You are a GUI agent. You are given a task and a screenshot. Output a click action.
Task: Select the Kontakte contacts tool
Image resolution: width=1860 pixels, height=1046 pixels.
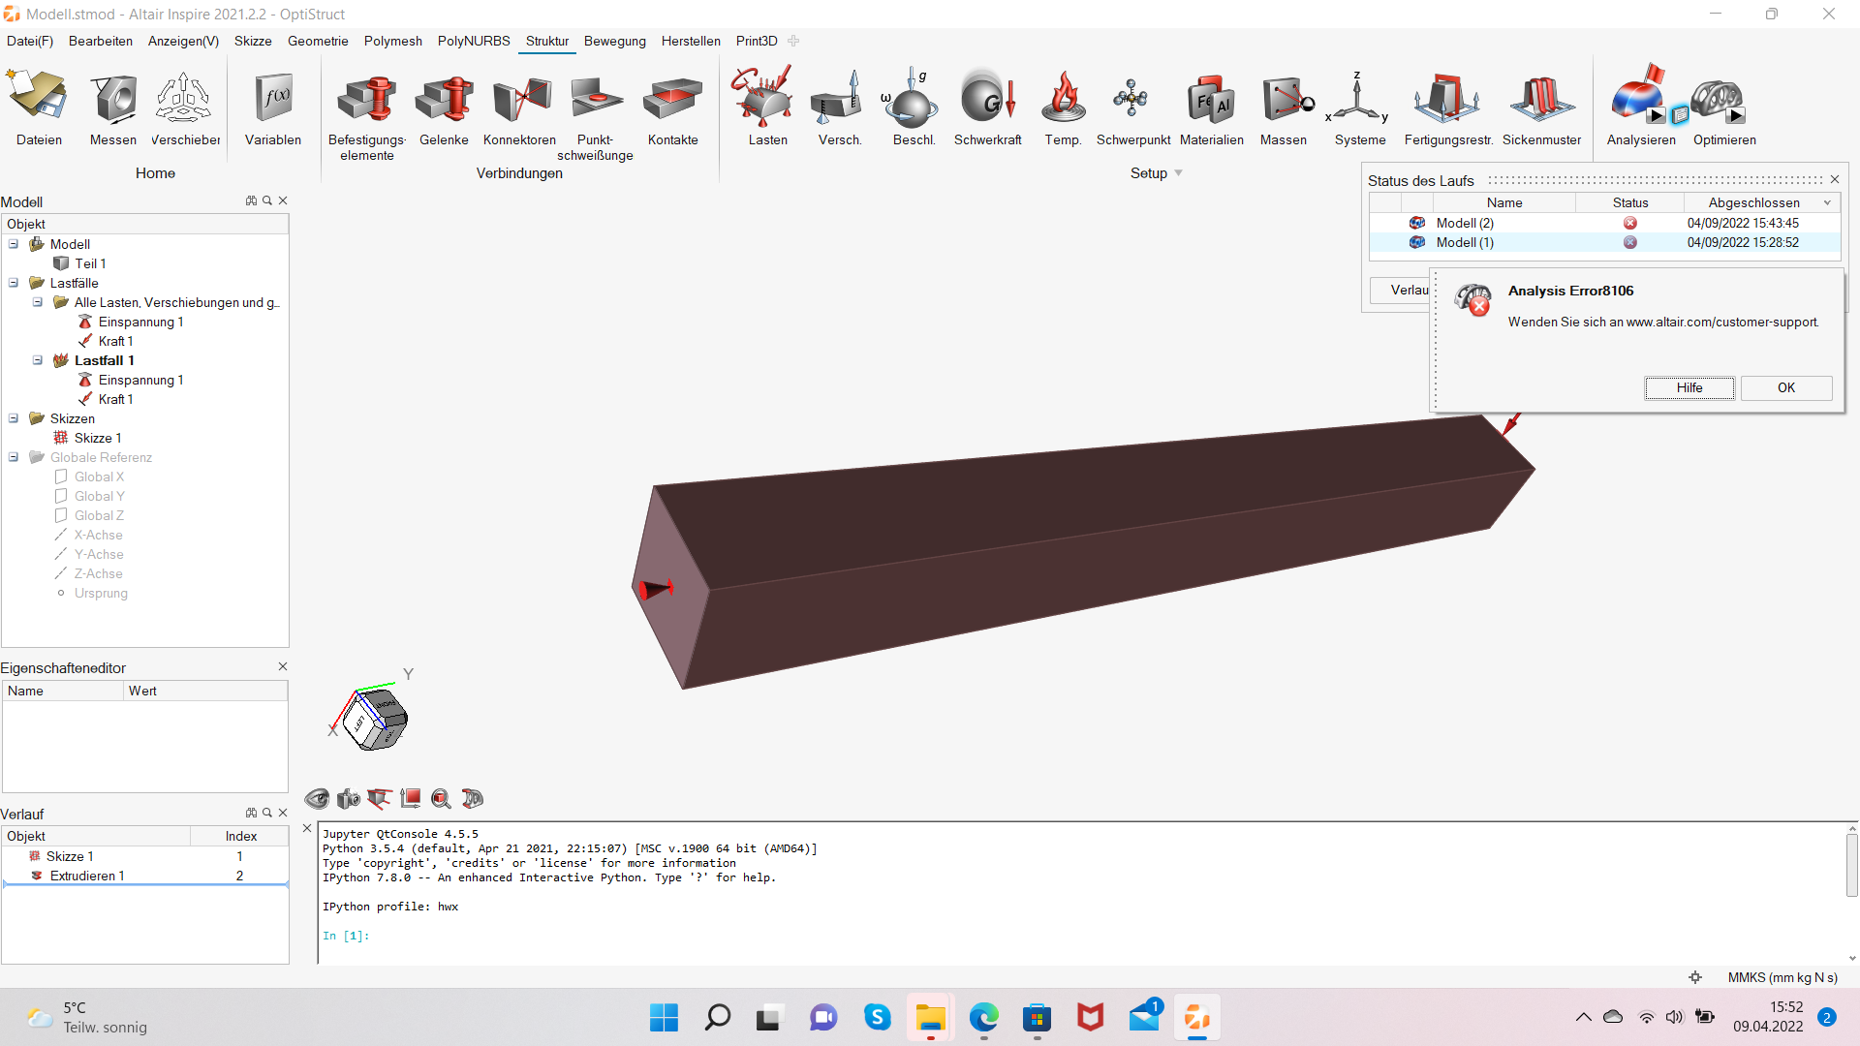click(x=672, y=100)
